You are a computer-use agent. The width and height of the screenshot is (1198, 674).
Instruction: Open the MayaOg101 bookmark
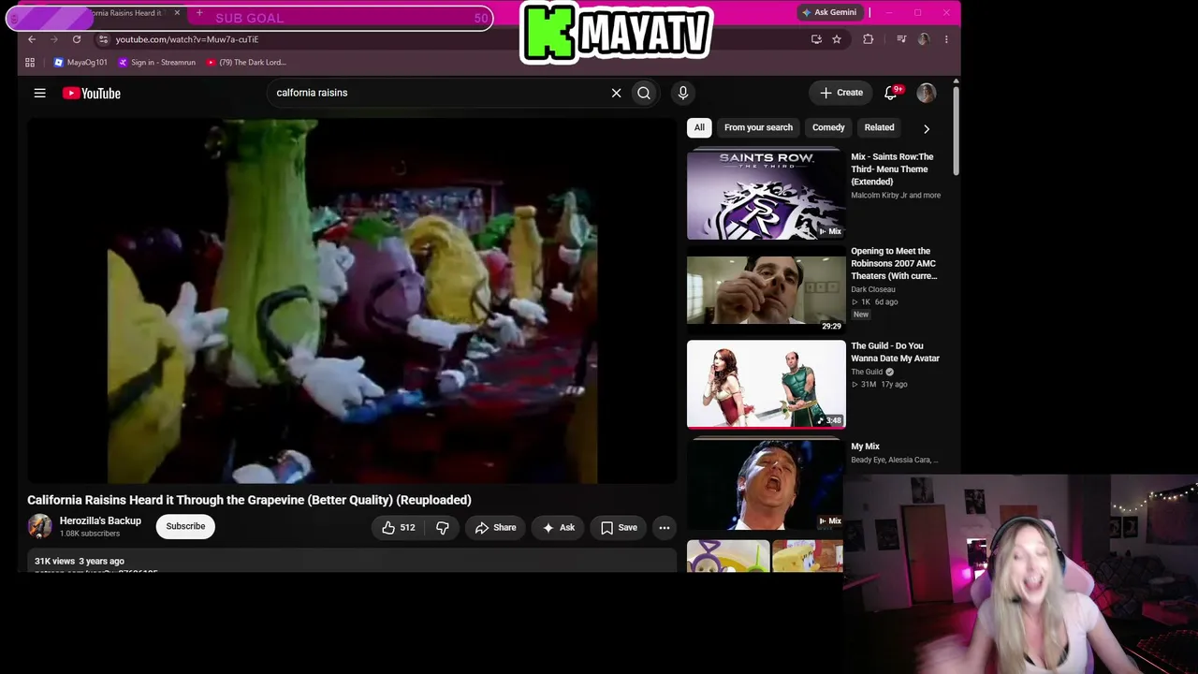80,63
